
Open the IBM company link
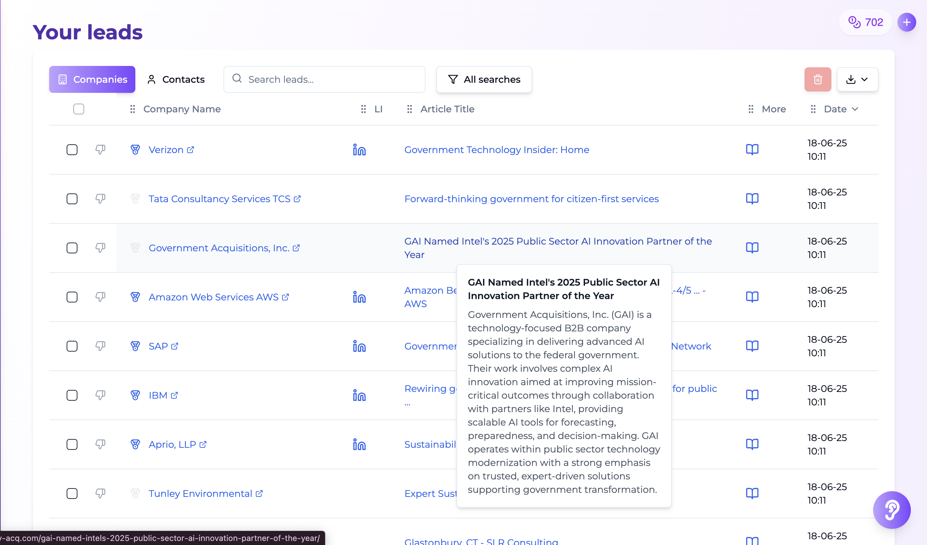pyautogui.click(x=163, y=395)
